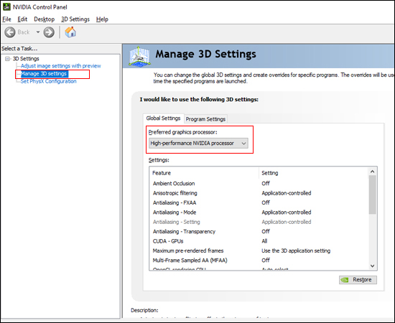Click Off value for Antialiasing - Transparency

click(x=266, y=231)
